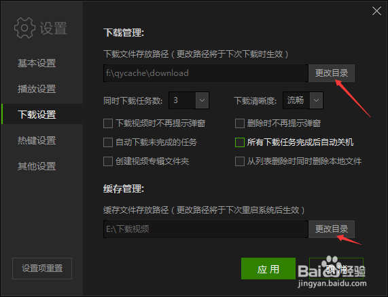Tick 创建视频专辑文件夹 checkbox
The image size is (388, 297).
(108, 161)
